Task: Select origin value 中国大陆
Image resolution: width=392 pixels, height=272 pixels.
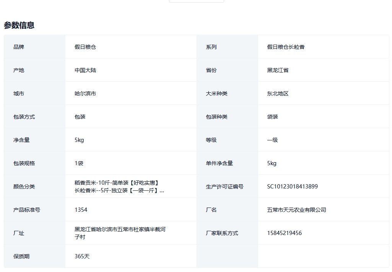Action: tap(85, 70)
